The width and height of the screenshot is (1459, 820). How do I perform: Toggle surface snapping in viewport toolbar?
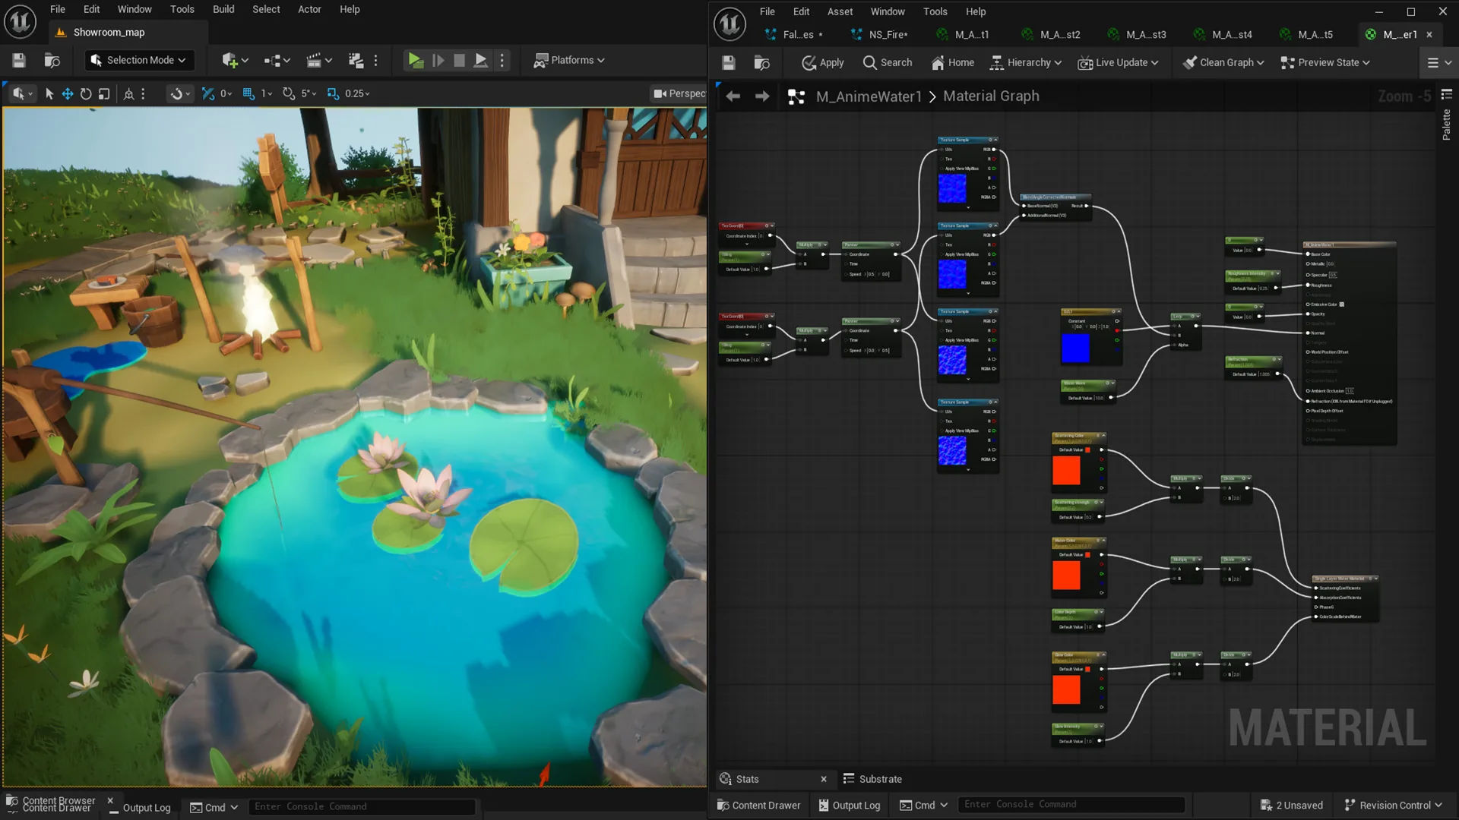point(179,93)
